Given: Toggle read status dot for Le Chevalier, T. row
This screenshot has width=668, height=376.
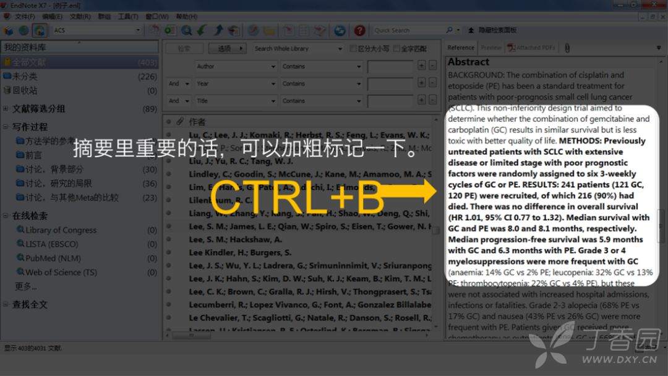Looking at the screenshot, I should 169,318.
